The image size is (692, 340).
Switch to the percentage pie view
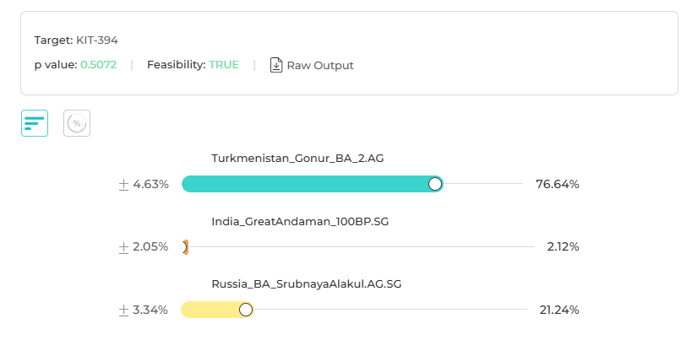pyautogui.click(x=77, y=123)
